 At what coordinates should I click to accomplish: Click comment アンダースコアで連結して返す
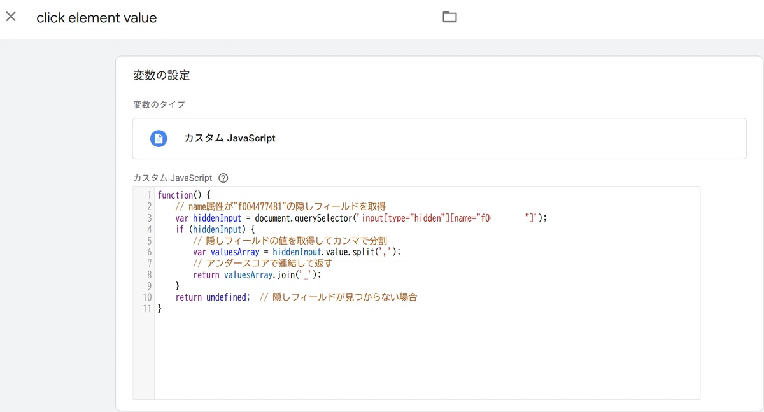click(262, 264)
